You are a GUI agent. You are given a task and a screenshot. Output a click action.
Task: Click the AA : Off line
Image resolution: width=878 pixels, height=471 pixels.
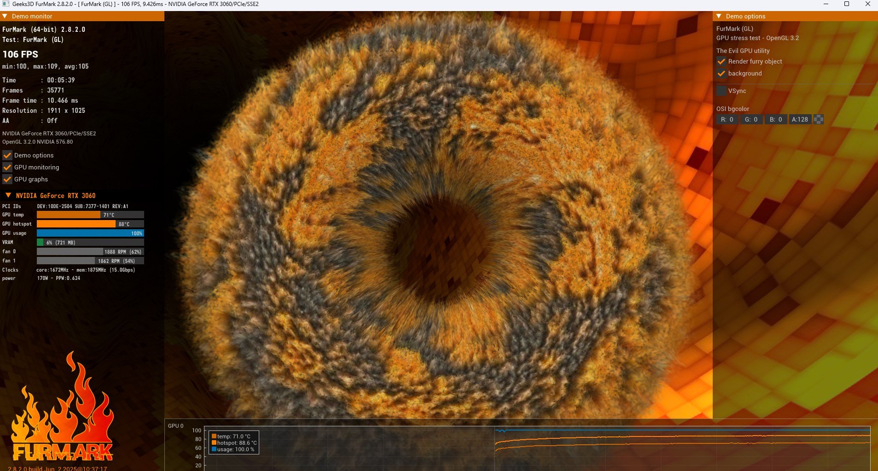click(30, 121)
